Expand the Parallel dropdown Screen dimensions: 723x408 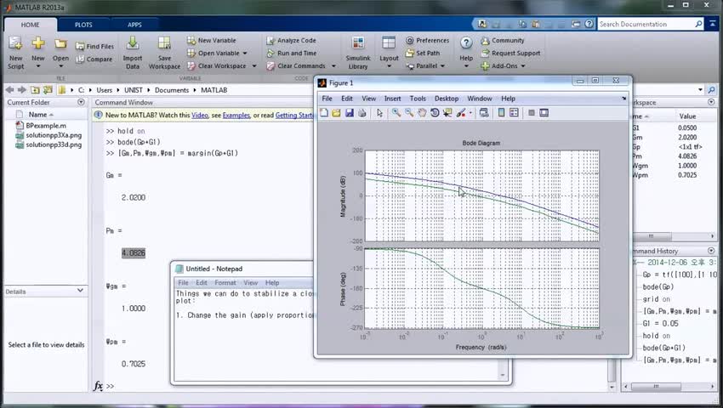[x=442, y=66]
